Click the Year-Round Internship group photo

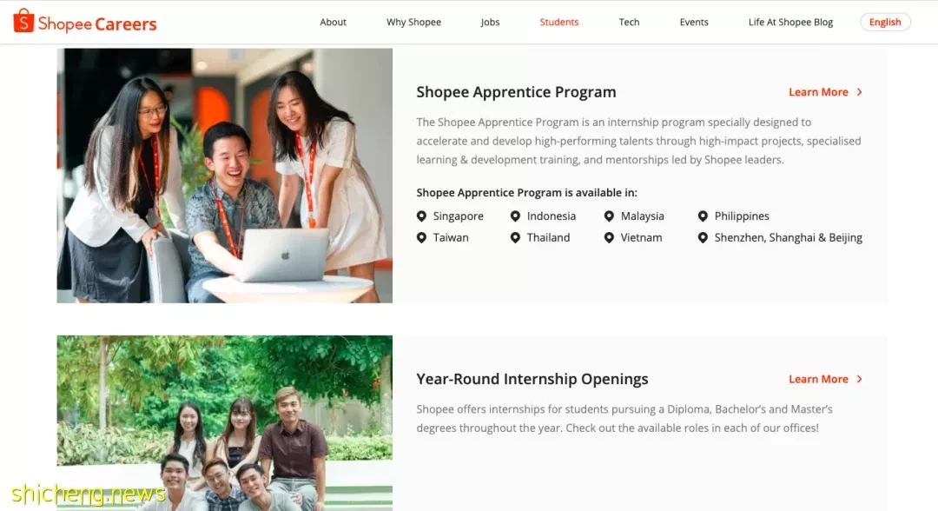tap(225, 423)
